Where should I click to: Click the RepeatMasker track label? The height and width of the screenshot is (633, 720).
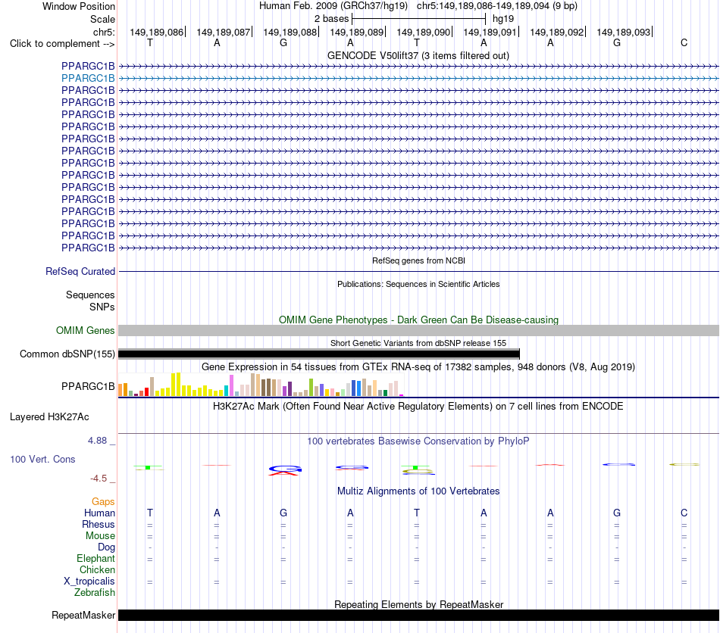pos(83,615)
